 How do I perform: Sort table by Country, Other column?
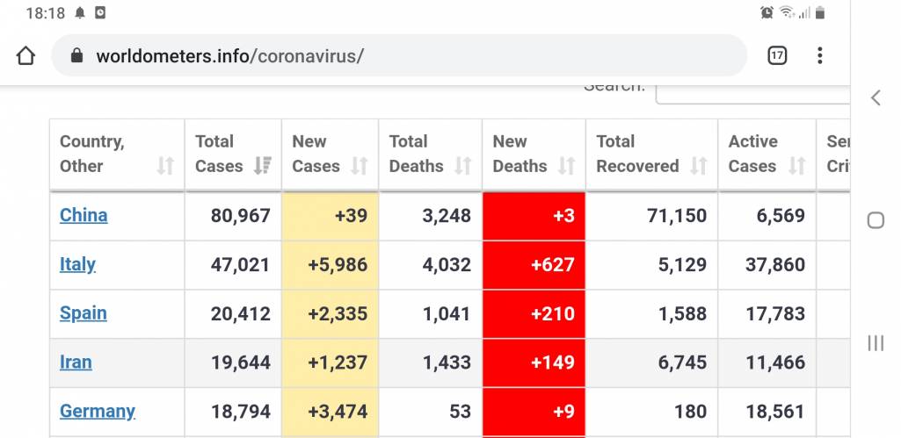pyautogui.click(x=116, y=154)
